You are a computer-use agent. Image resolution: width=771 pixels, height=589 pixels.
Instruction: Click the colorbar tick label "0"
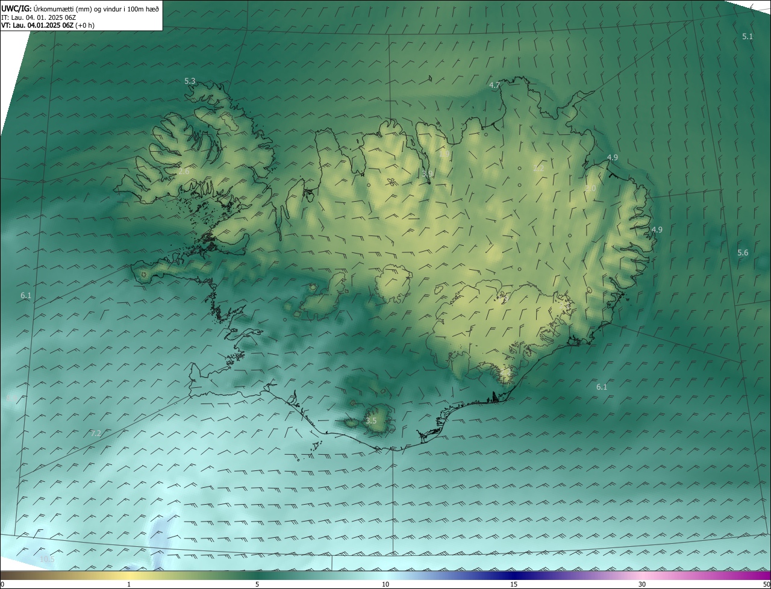coord(2,584)
